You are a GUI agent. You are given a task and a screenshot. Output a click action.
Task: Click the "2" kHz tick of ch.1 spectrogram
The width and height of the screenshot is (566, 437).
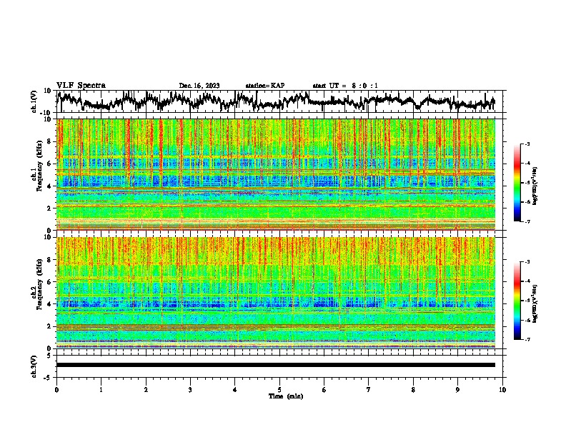(50, 209)
